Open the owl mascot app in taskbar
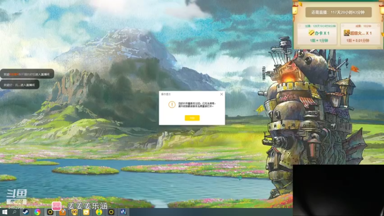The height and width of the screenshot is (216, 384). click(x=74, y=212)
